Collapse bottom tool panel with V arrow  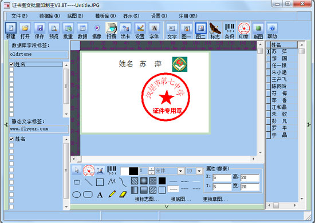pyautogui.click(x=167, y=206)
